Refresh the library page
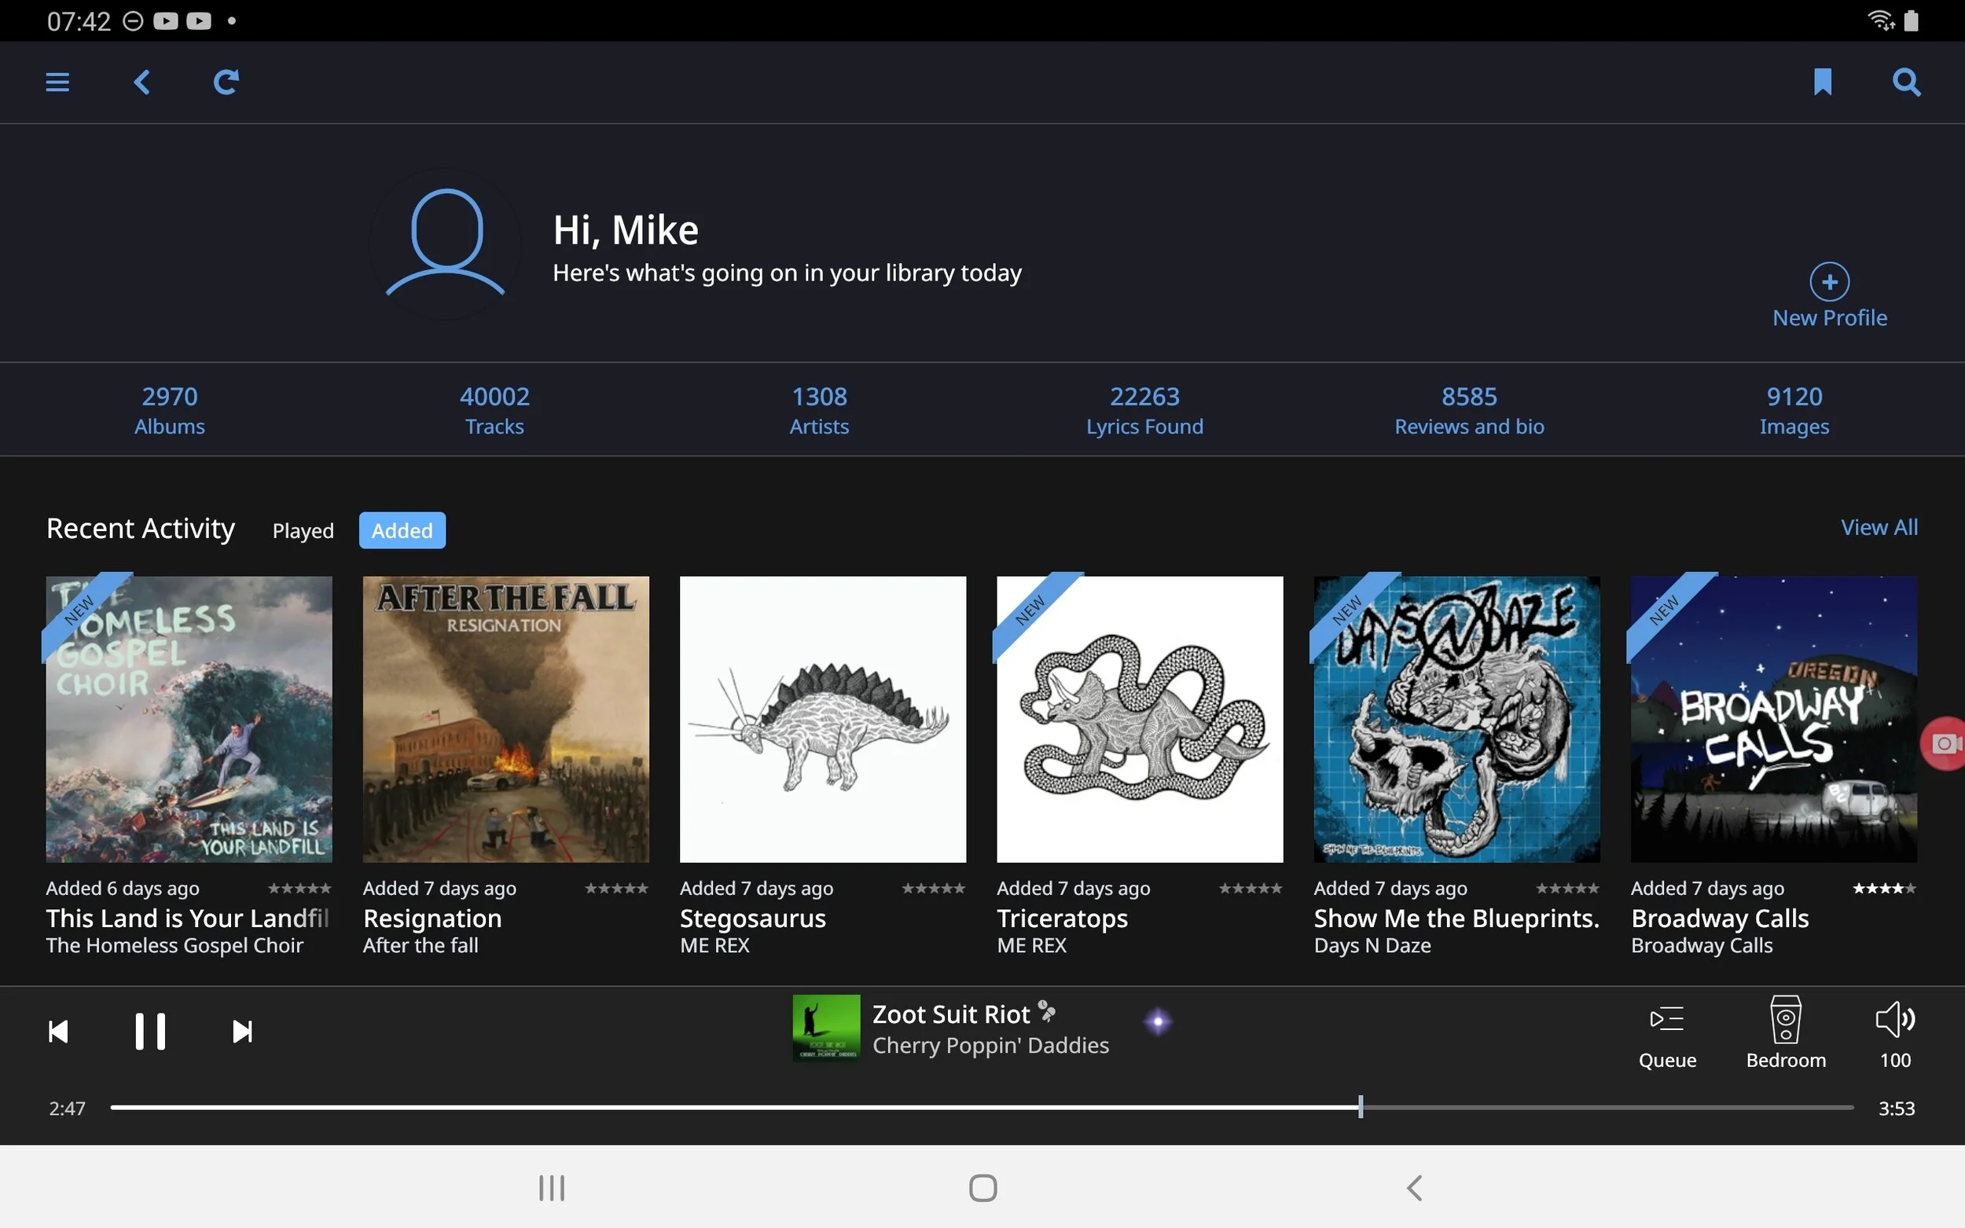 pos(226,82)
